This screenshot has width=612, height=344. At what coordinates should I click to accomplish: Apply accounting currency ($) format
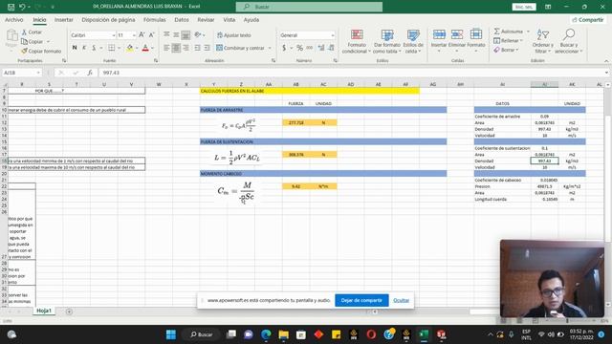[x=284, y=48]
